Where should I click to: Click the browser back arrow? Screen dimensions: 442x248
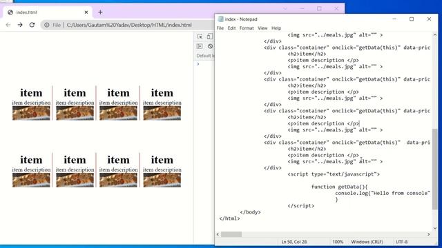[8, 25]
